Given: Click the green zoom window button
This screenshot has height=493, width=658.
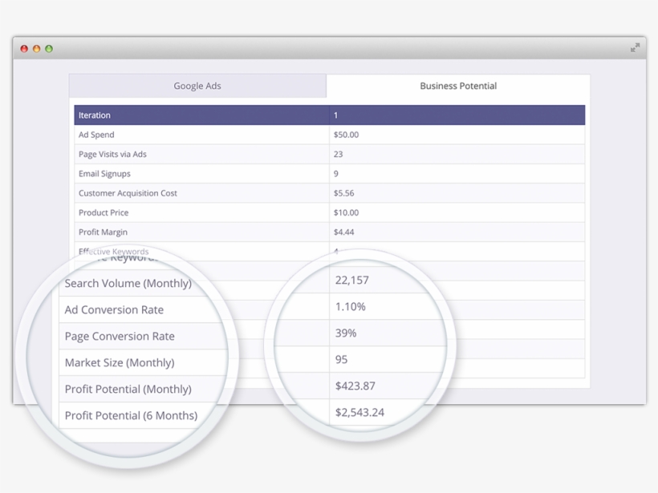Looking at the screenshot, I should [49, 49].
